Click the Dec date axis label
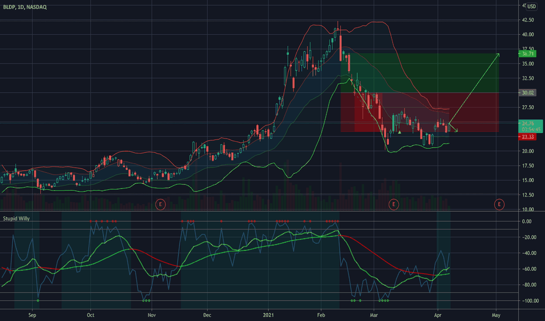The width and height of the screenshot is (545, 321). click(207, 315)
